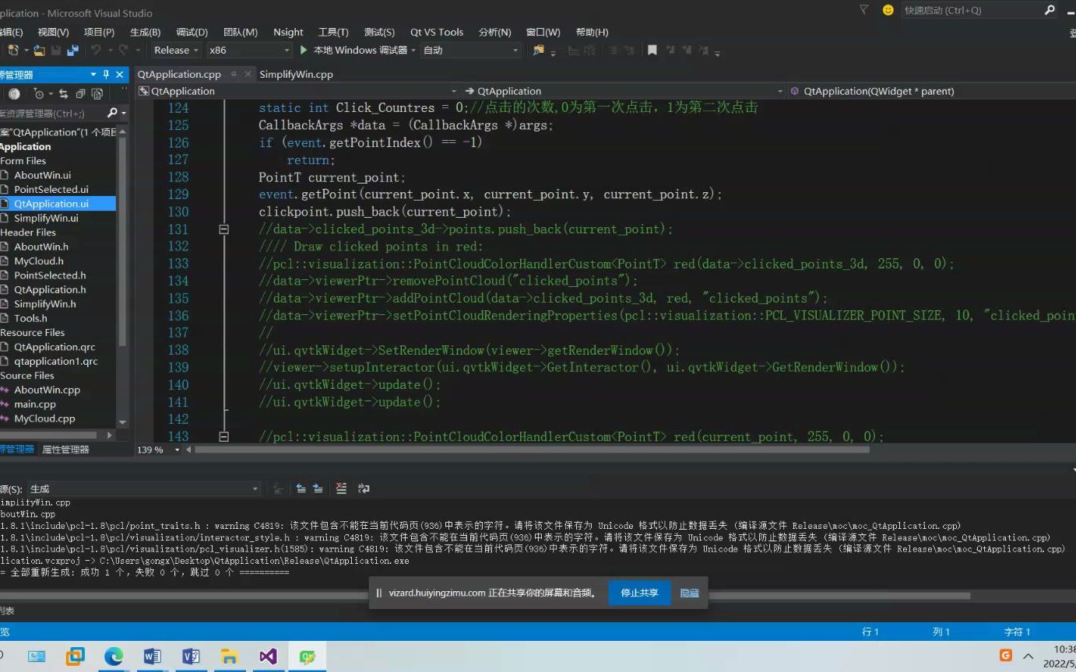This screenshot has width=1076, height=672.
Task: Collapse the code block at line 131
Action: [223, 229]
